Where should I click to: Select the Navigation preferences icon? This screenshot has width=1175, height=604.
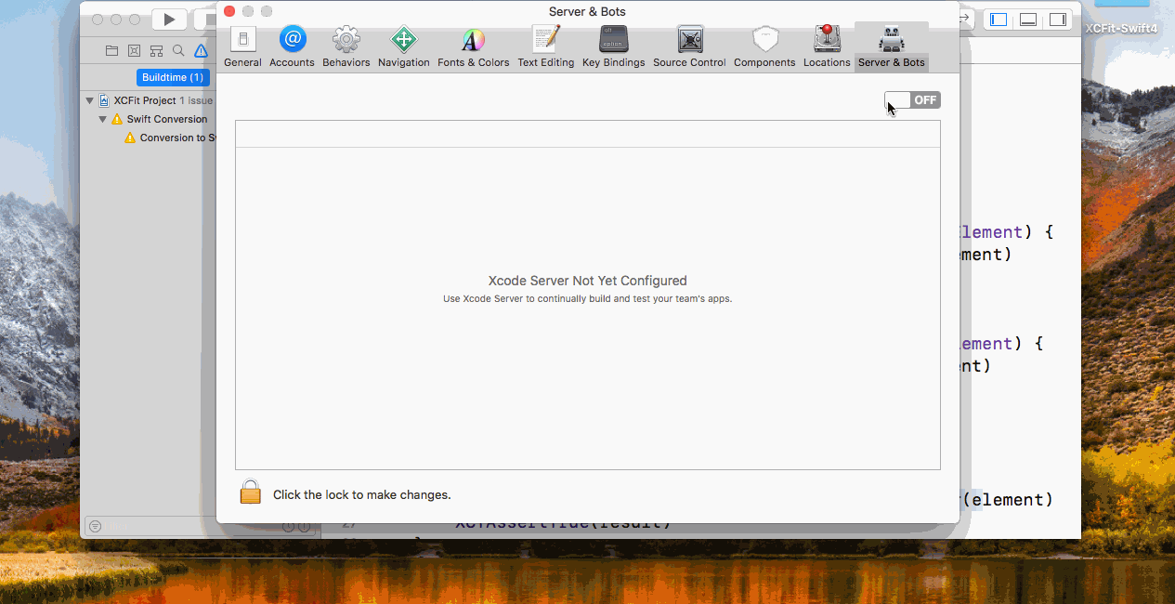coord(403,46)
